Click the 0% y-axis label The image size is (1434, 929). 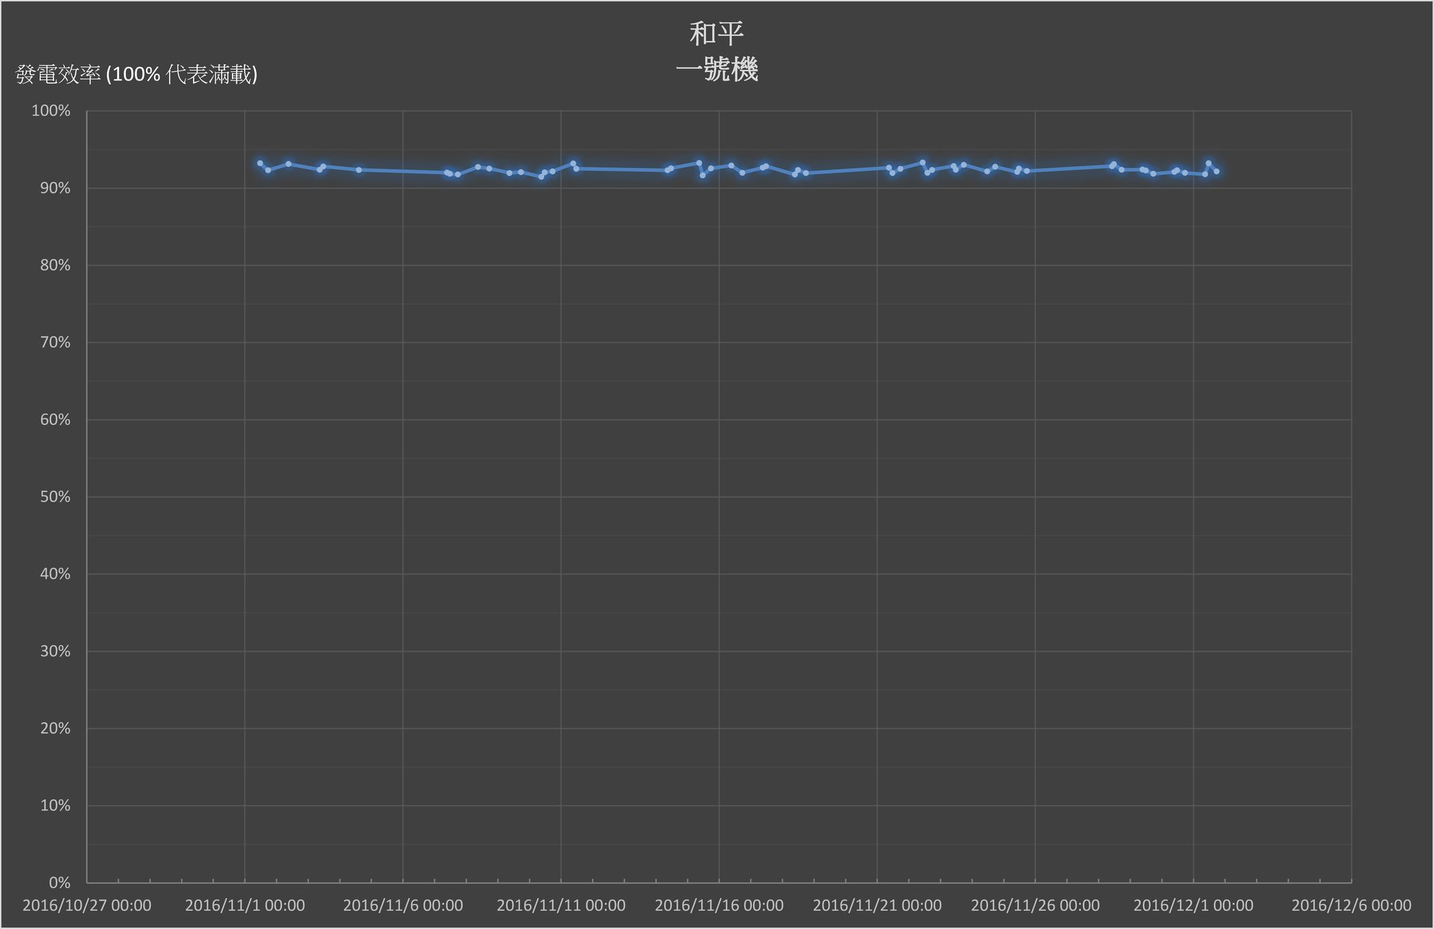[59, 882]
